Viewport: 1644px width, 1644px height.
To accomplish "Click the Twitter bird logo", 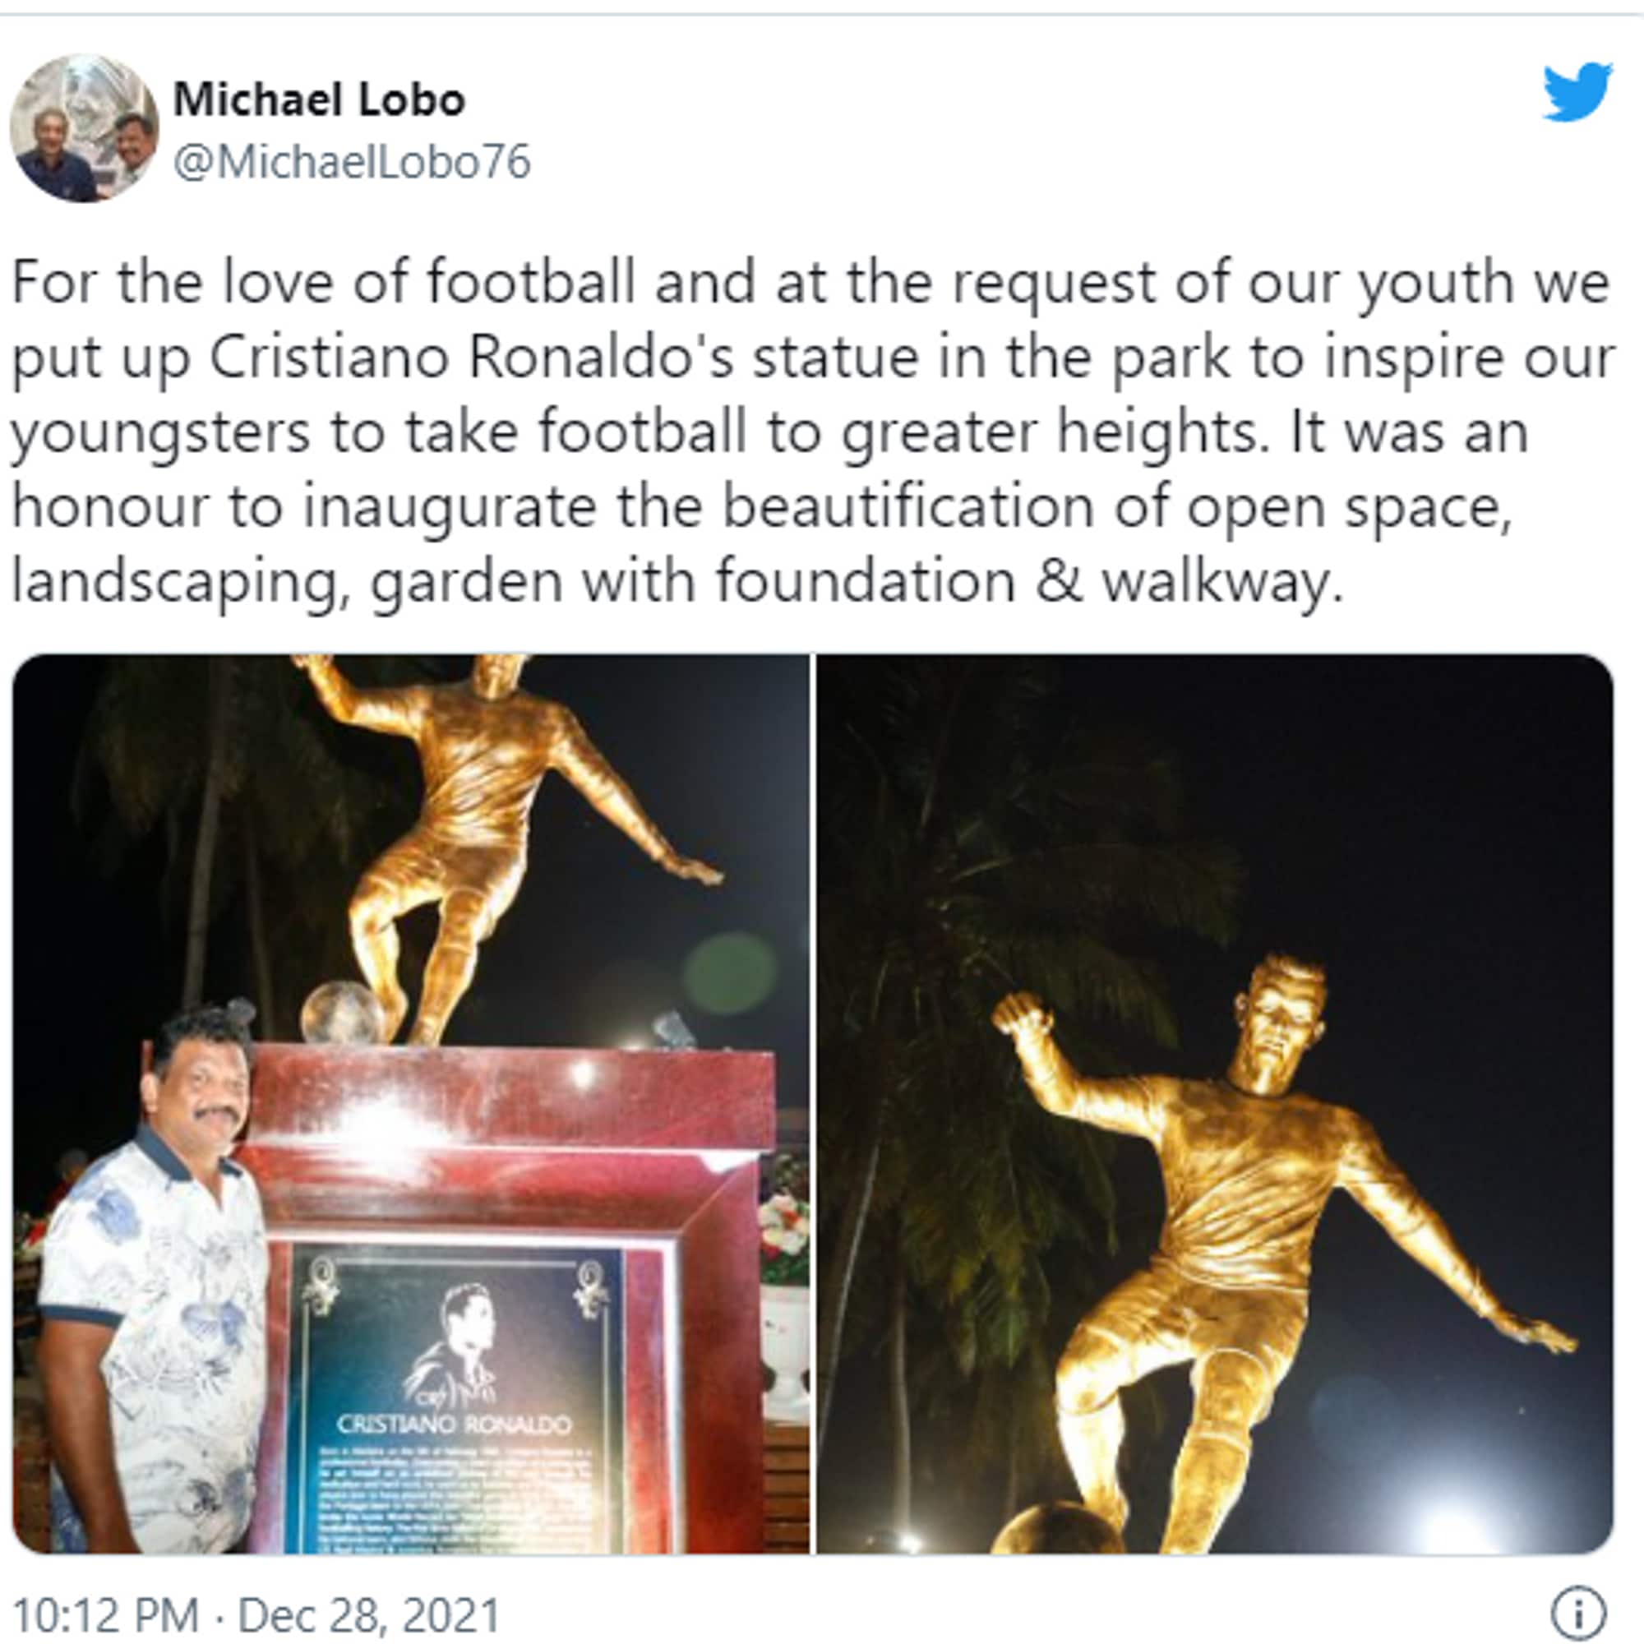I will click(1577, 92).
